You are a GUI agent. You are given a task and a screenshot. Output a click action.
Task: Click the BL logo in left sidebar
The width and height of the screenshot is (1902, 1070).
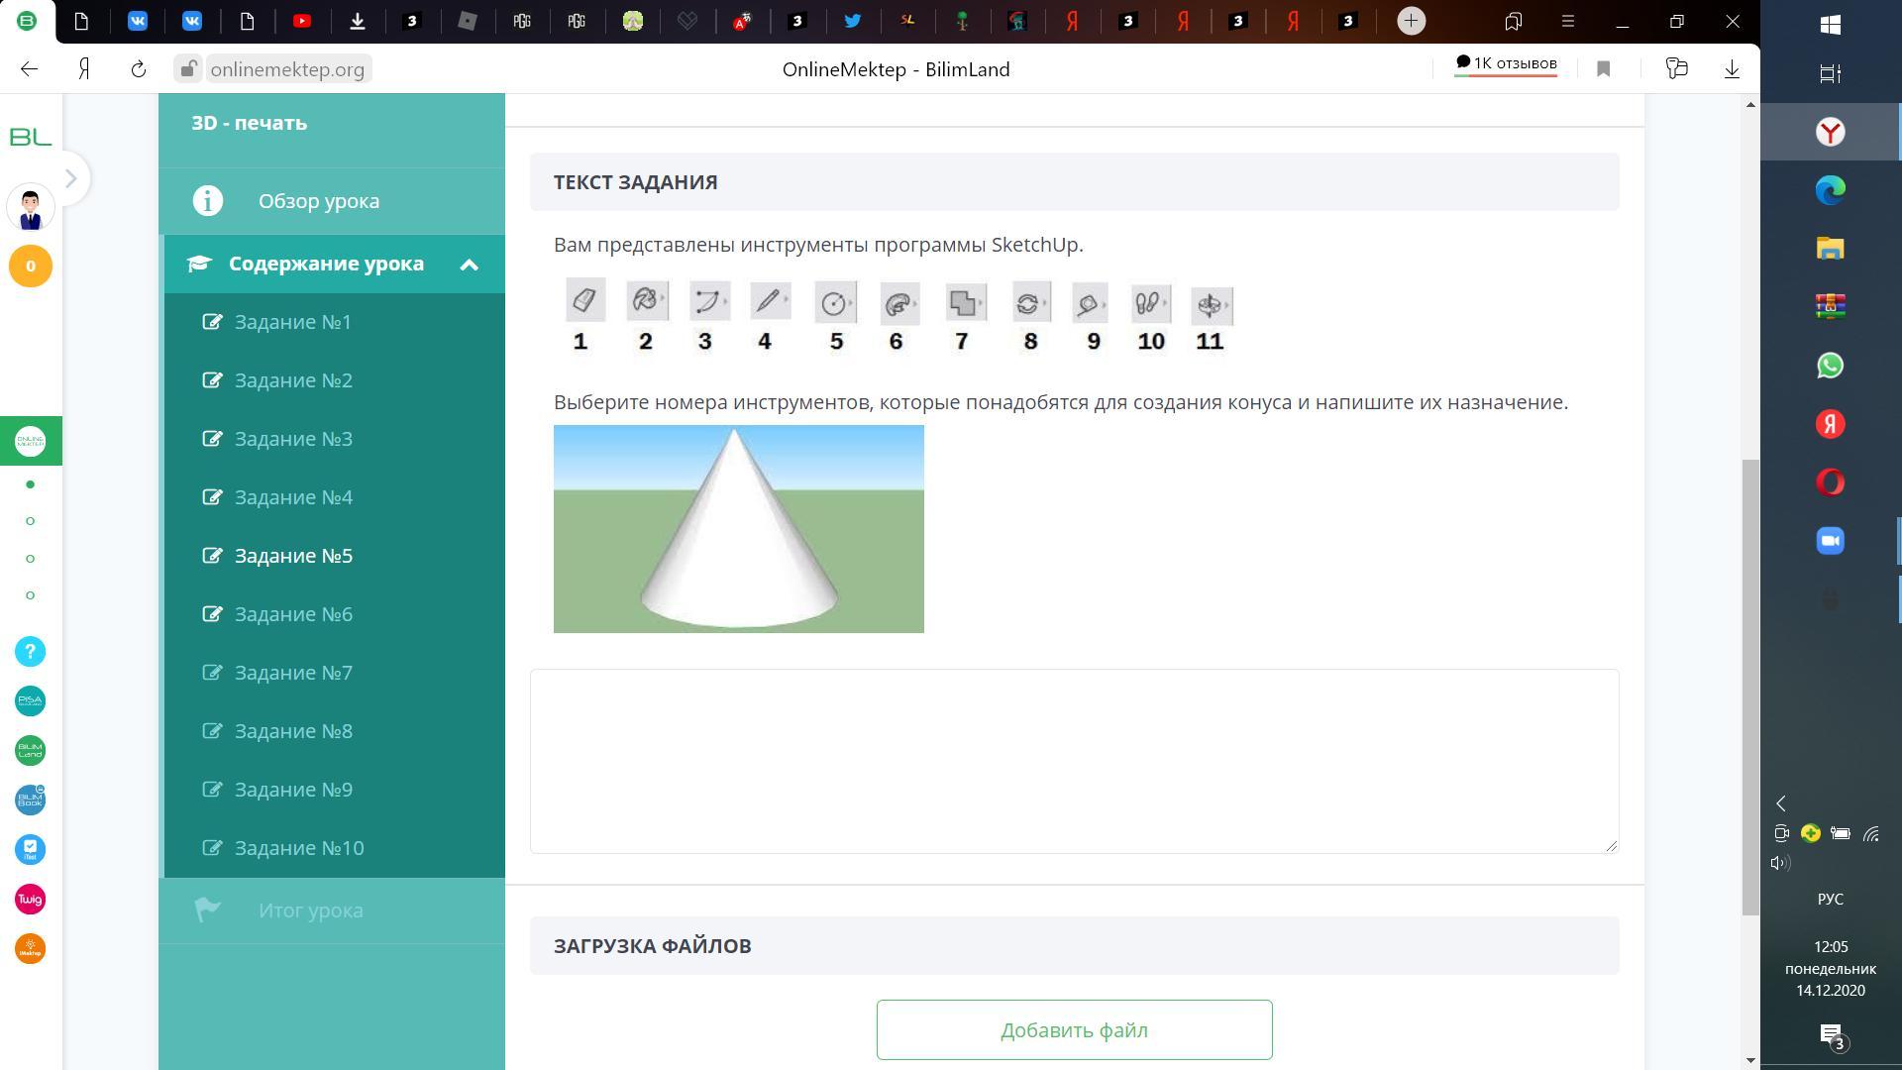tap(30, 137)
